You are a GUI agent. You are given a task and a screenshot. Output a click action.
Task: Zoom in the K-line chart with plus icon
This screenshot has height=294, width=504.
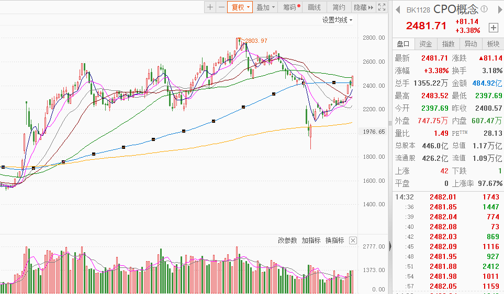210,7
